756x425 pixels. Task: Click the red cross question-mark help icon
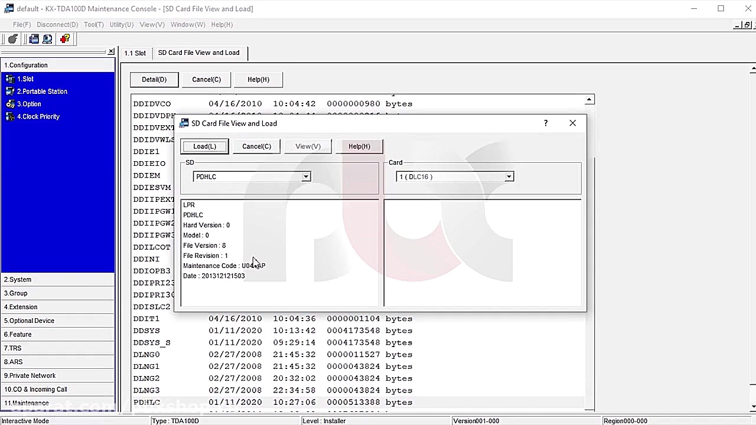click(x=65, y=39)
